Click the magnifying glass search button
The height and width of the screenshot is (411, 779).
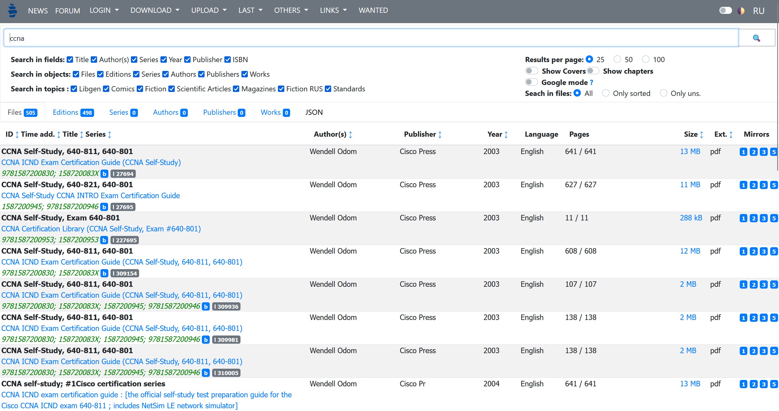tap(756, 38)
